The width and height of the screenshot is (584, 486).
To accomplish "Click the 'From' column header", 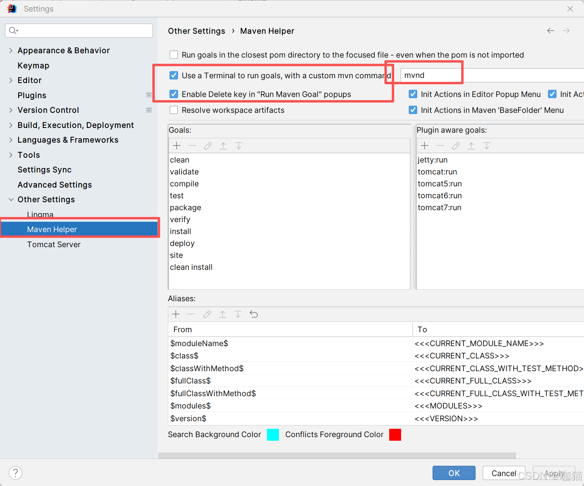I will coord(290,329).
